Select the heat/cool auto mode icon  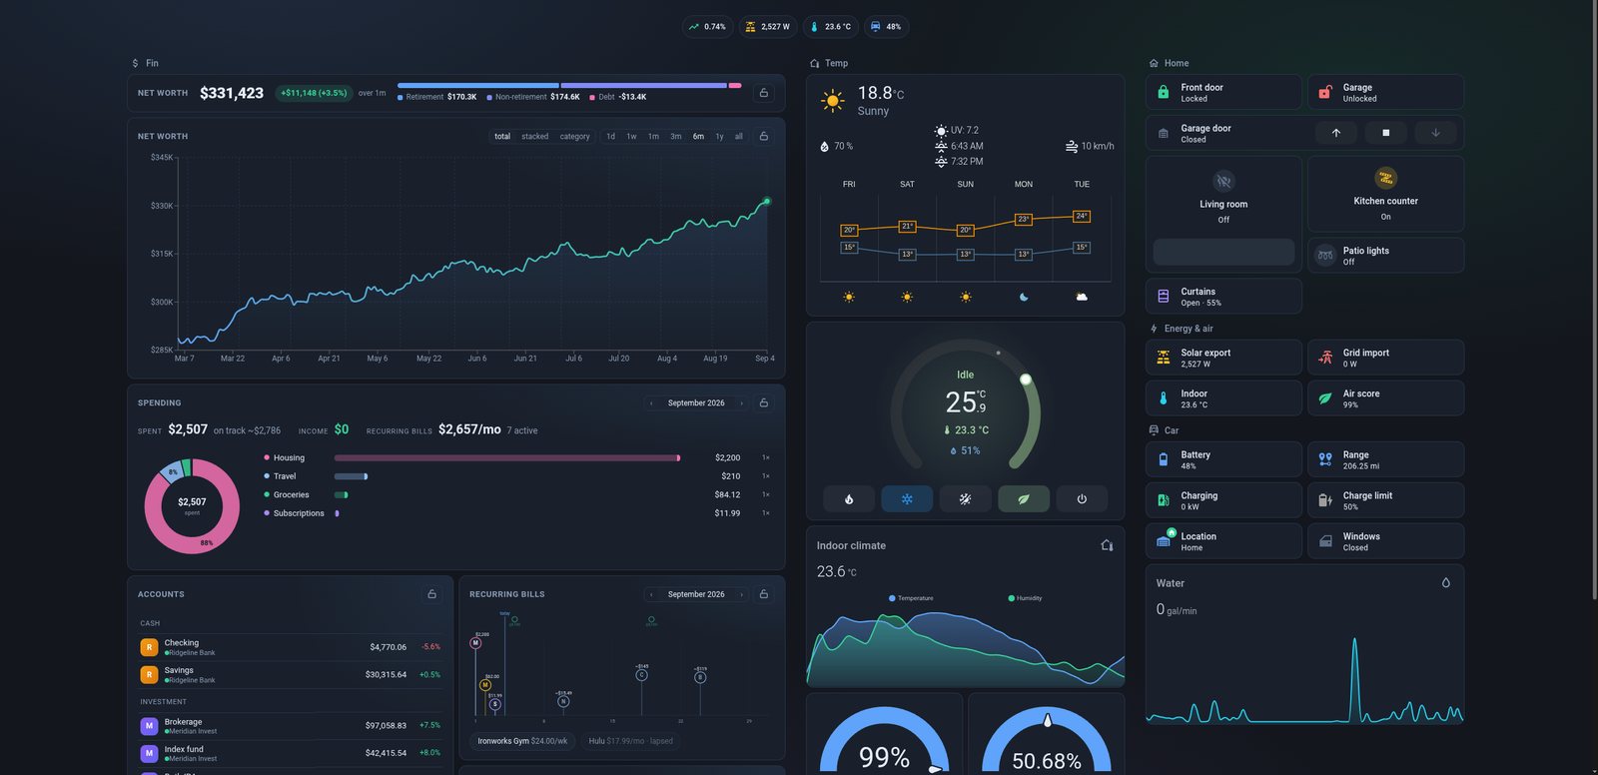pos(965,498)
